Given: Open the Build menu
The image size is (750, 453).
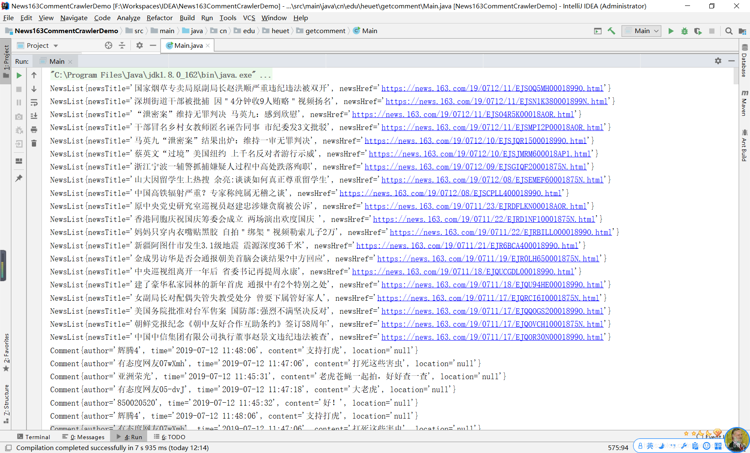Looking at the screenshot, I should pyautogui.click(x=187, y=18).
